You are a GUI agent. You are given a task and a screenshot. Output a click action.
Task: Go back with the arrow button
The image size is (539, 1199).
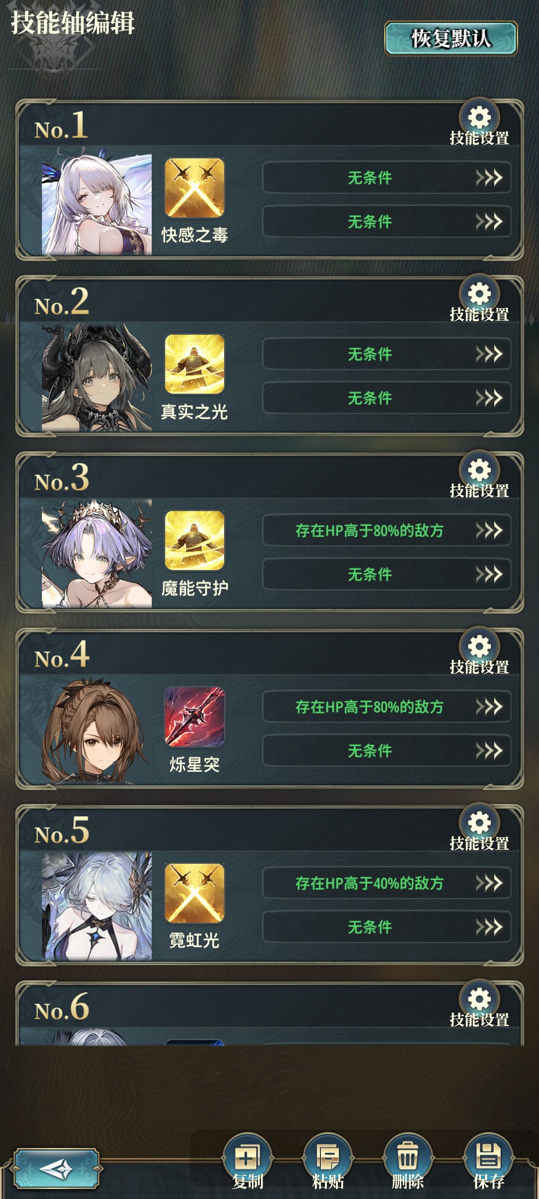[x=56, y=1169]
